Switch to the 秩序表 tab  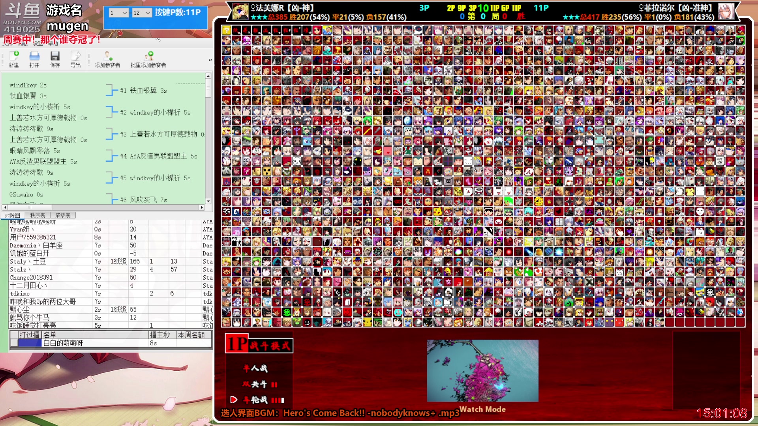point(38,215)
